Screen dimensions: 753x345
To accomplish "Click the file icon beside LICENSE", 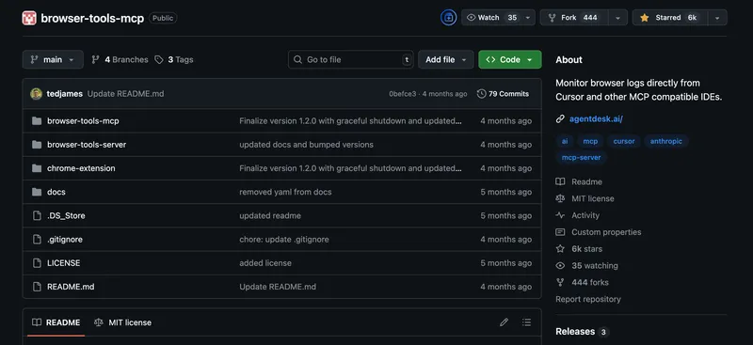I will click(37, 263).
